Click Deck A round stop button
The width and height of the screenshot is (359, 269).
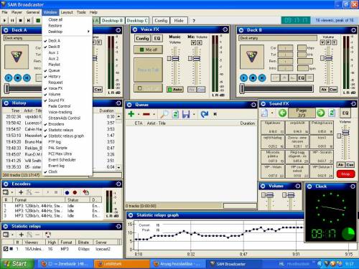click(x=17, y=77)
